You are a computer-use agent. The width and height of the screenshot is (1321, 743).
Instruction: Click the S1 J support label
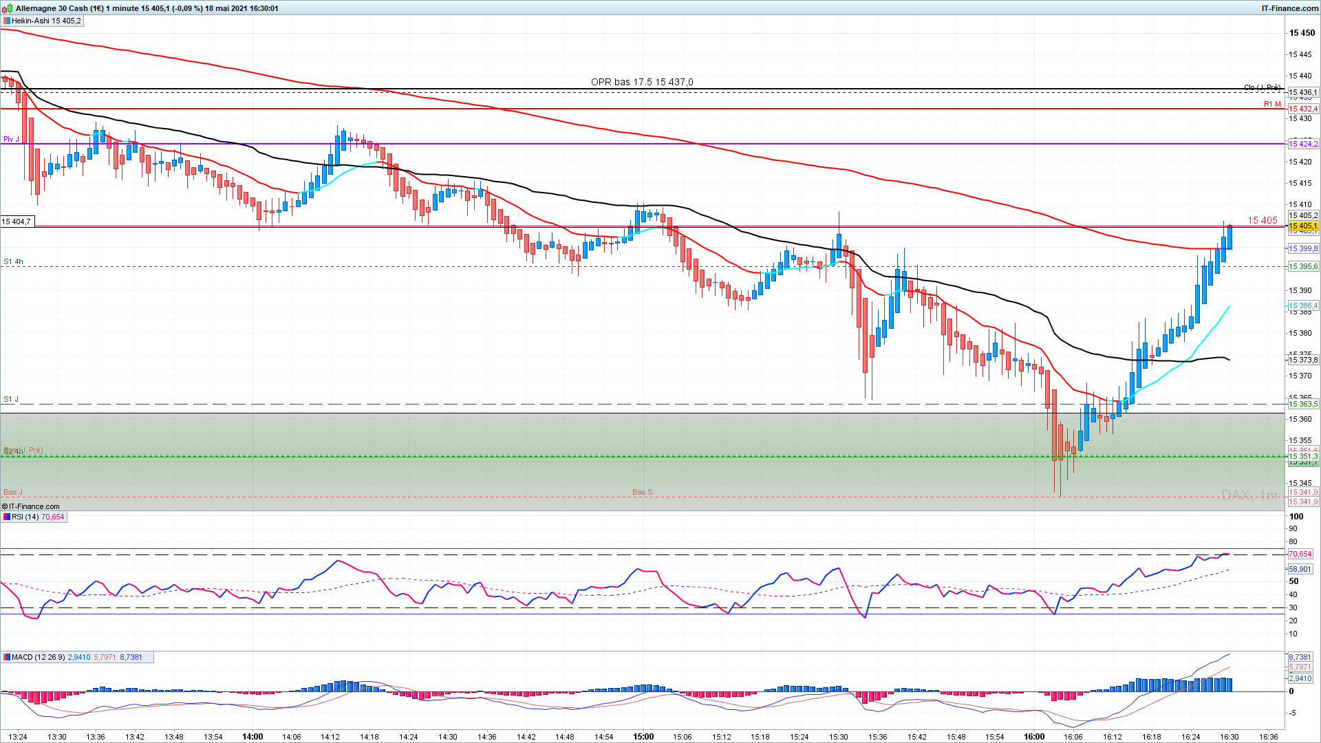coord(11,399)
